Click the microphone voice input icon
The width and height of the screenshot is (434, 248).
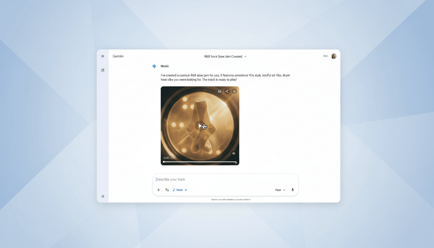click(293, 190)
